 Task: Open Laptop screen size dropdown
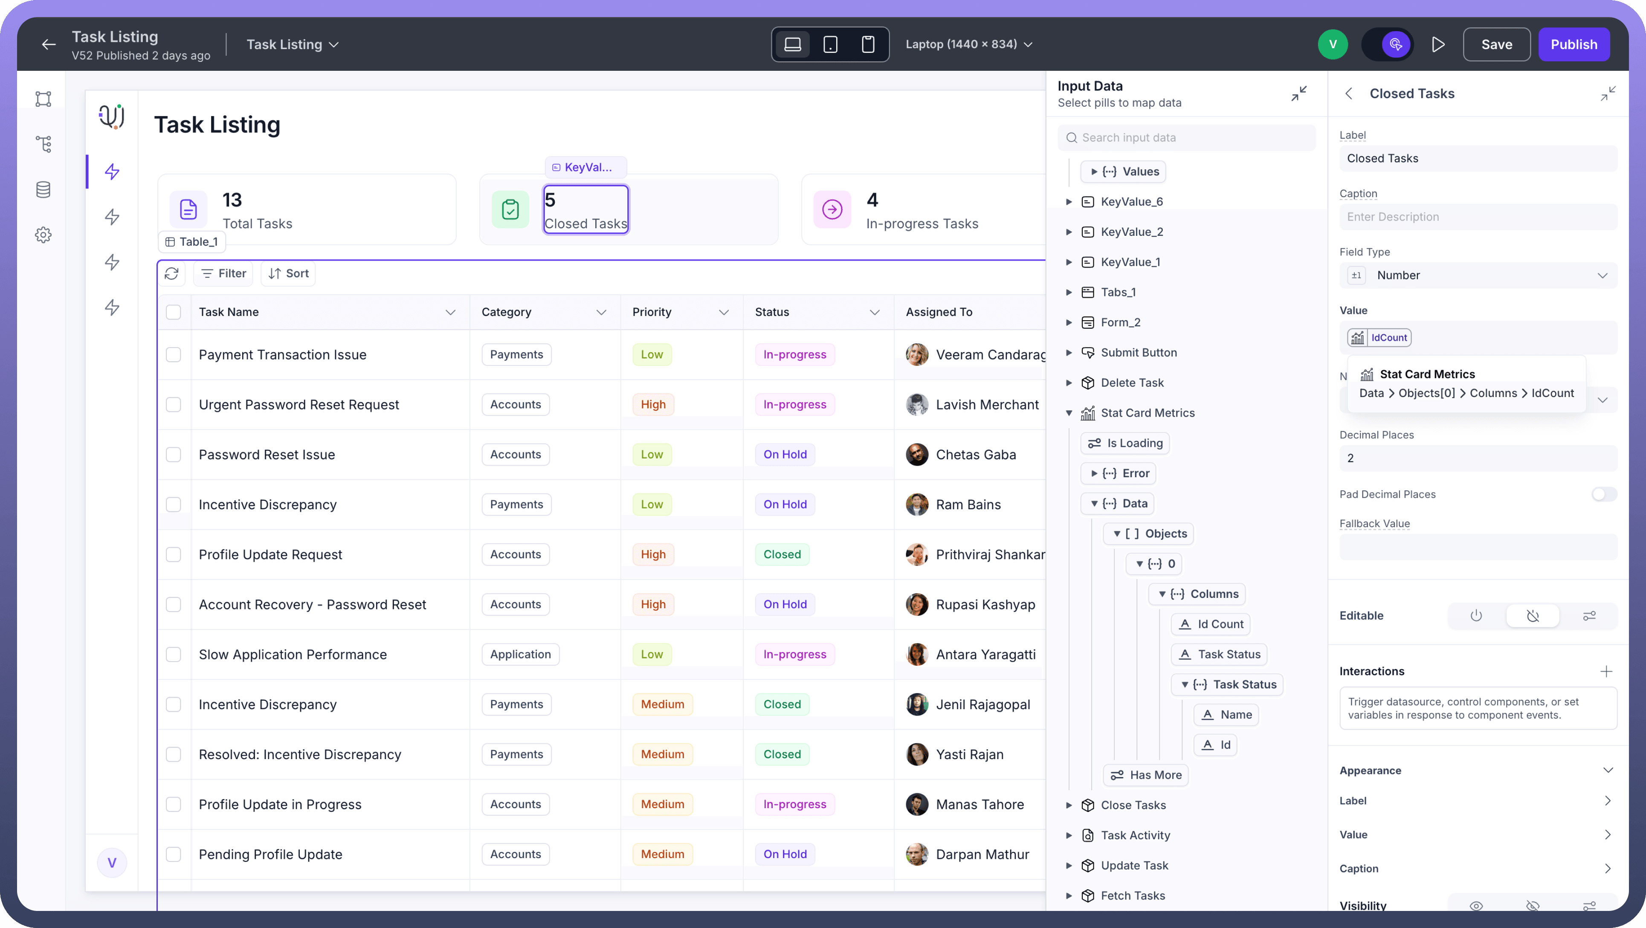click(969, 44)
